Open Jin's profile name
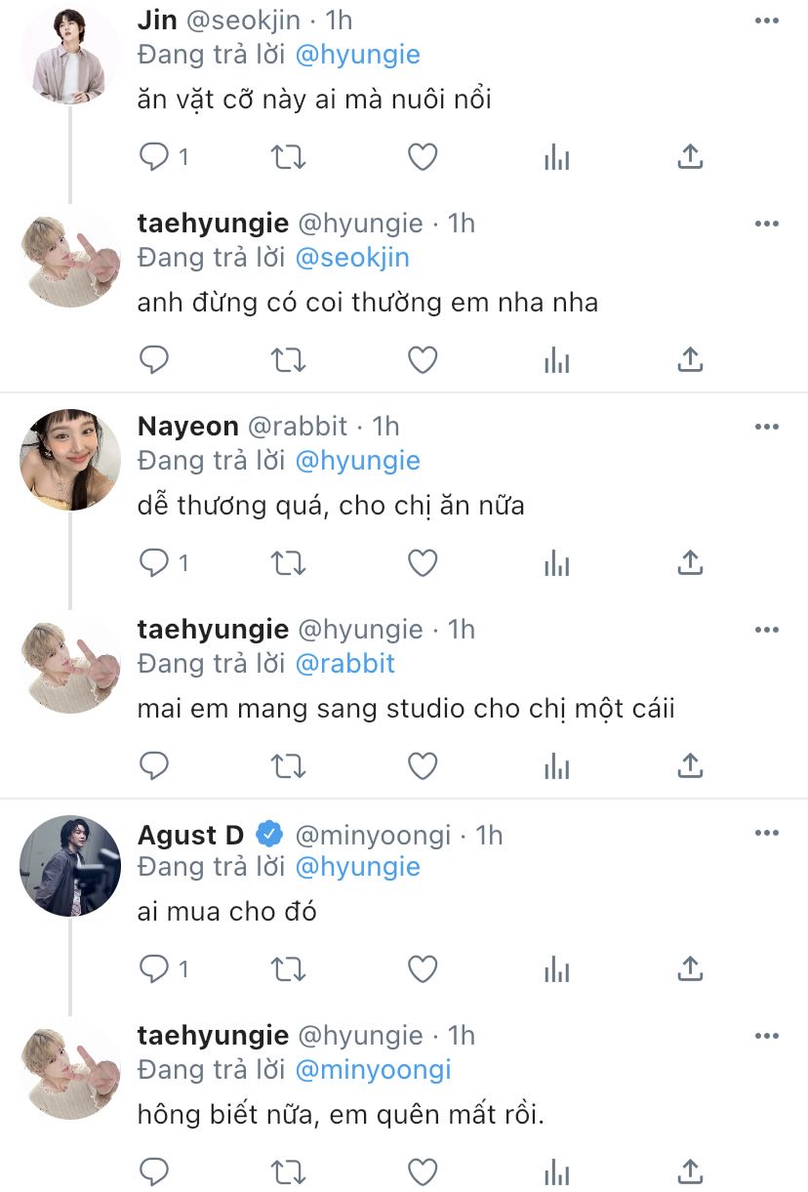 click(x=156, y=21)
